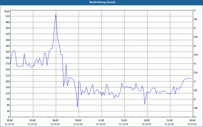Select the 12.12.22 date label
The image size is (203, 127).
tap(192, 124)
